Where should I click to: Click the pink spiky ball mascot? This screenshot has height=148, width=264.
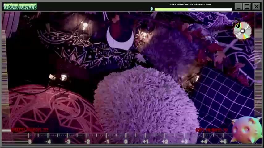coord(247,130)
